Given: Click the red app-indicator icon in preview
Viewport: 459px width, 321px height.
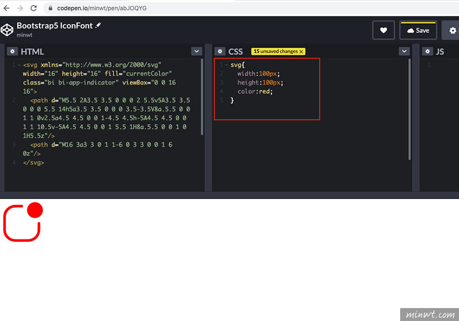Looking at the screenshot, I should click(x=23, y=222).
